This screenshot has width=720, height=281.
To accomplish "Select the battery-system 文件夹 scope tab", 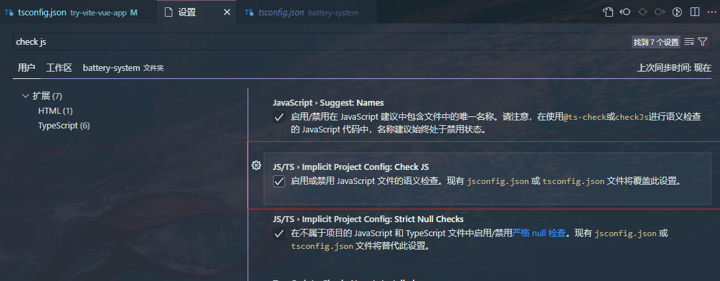I will [123, 68].
